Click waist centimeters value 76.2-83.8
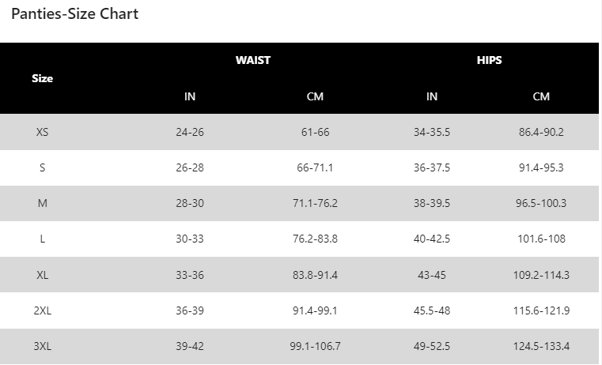 pos(315,239)
